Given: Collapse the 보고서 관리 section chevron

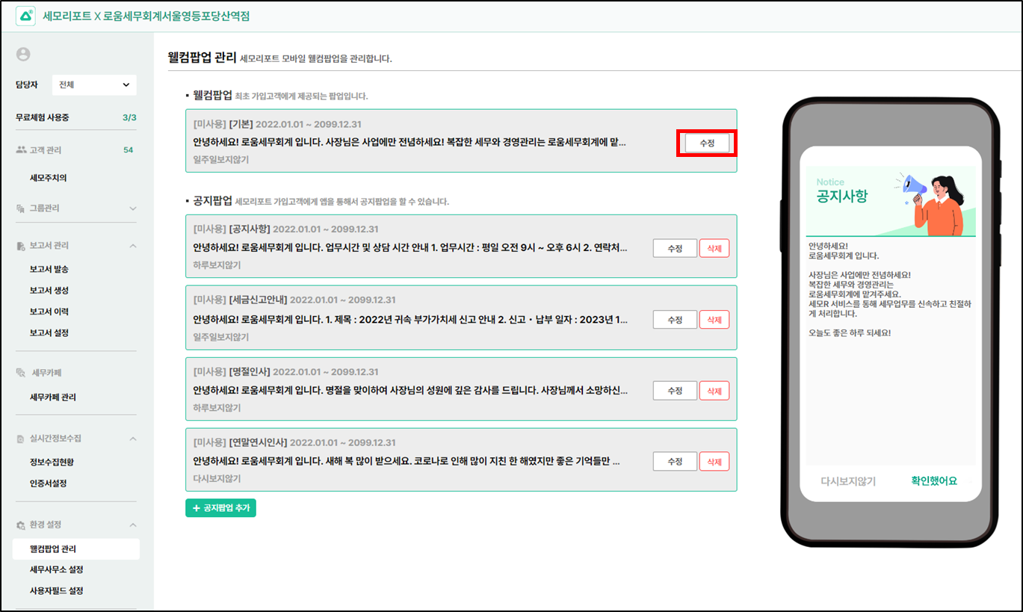Looking at the screenshot, I should point(133,246).
